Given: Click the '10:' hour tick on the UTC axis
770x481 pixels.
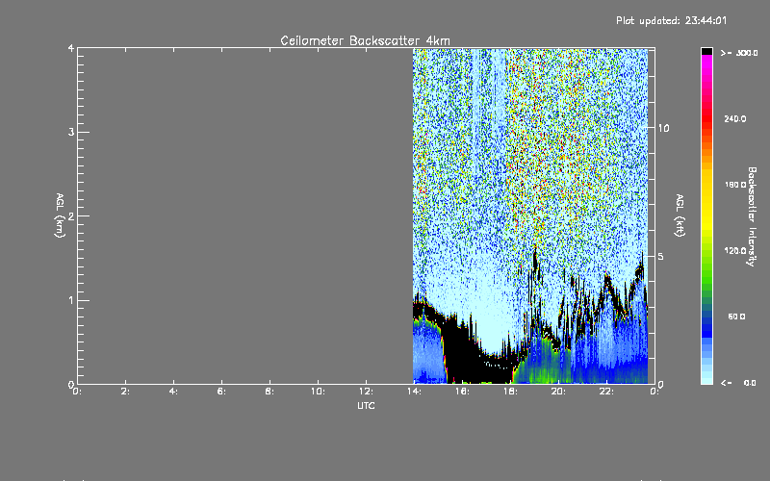Looking at the screenshot, I should pos(318,392).
